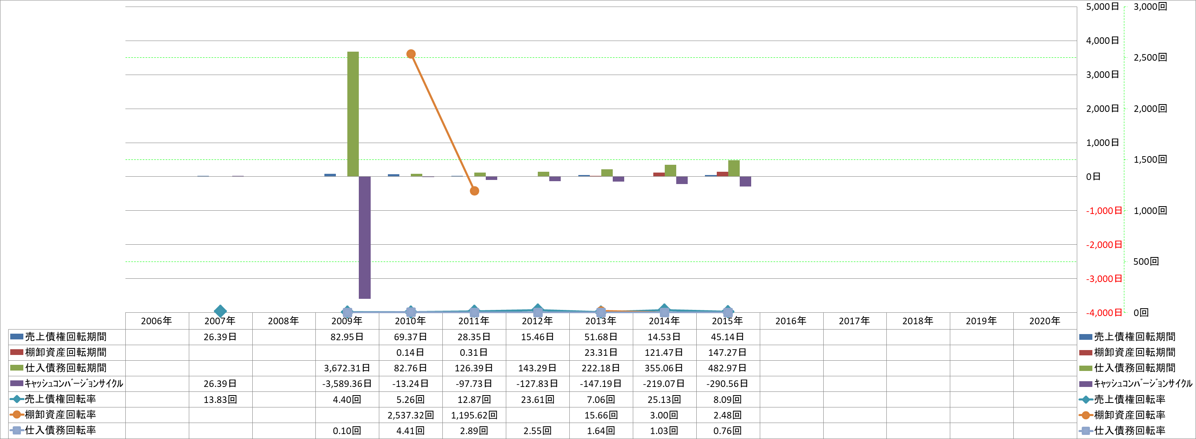Click キャッシュコンバージョンサイクル label in the right legend
The height and width of the screenshot is (439, 1196).
pyautogui.click(x=1143, y=383)
